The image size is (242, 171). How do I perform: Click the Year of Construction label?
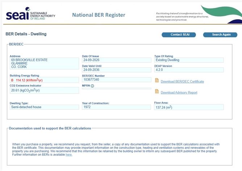[x=96, y=103]
